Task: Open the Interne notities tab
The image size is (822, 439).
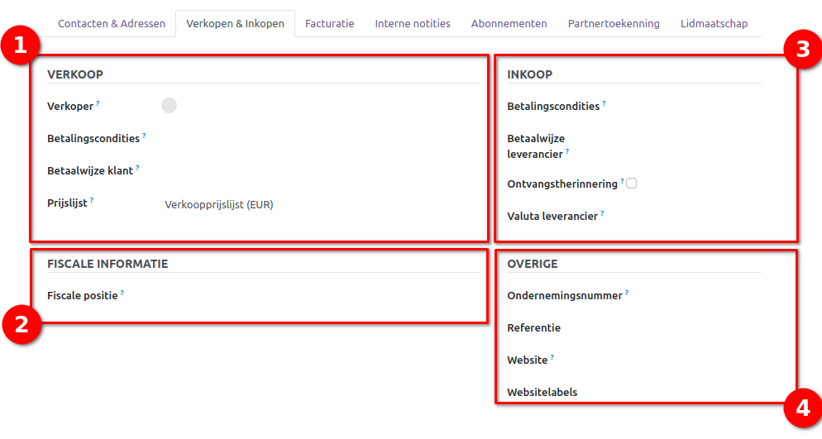Action: tap(413, 24)
